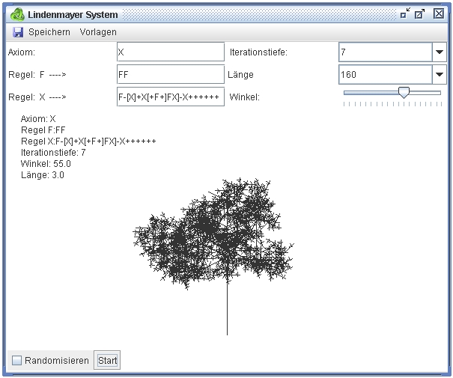Click the Speichern floppy disk icon

pyautogui.click(x=18, y=32)
